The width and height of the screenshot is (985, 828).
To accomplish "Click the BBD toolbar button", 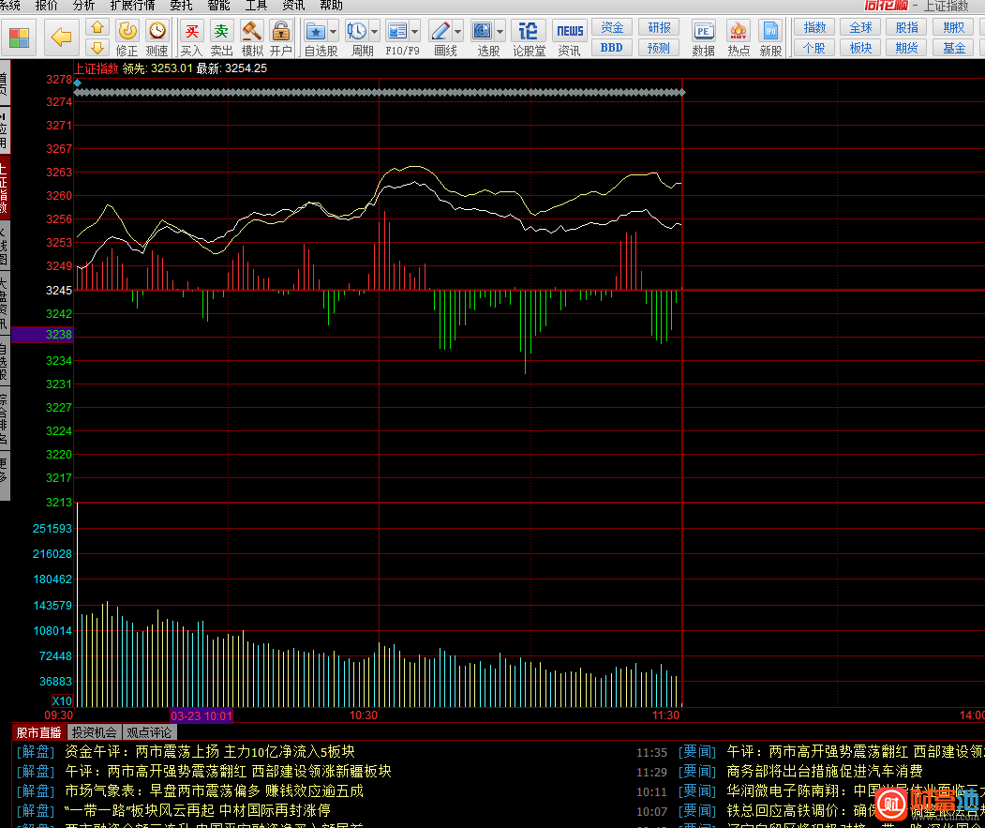I will [x=612, y=48].
